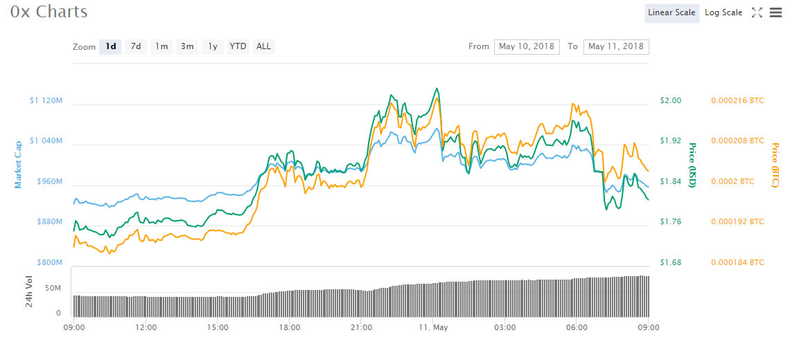Image resolution: width=790 pixels, height=346 pixels.
Task: Click the fullscreen expand icon
Action: [x=757, y=12]
